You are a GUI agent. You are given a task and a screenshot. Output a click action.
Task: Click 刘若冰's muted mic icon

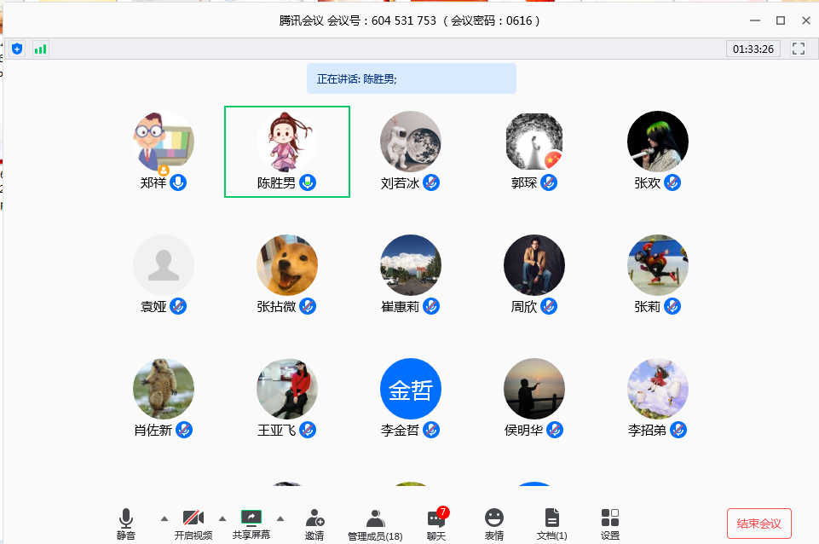(x=431, y=182)
